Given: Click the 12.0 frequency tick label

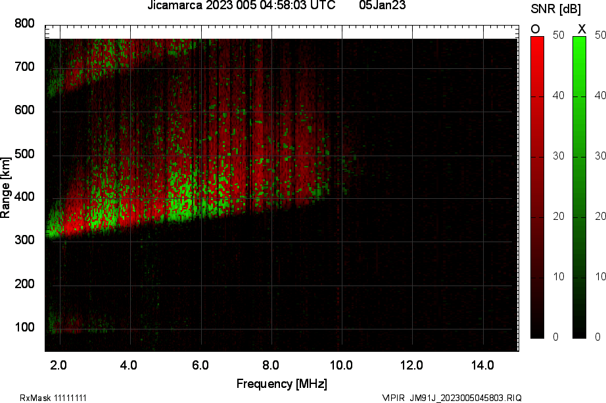Looking at the screenshot, I should (x=411, y=365).
